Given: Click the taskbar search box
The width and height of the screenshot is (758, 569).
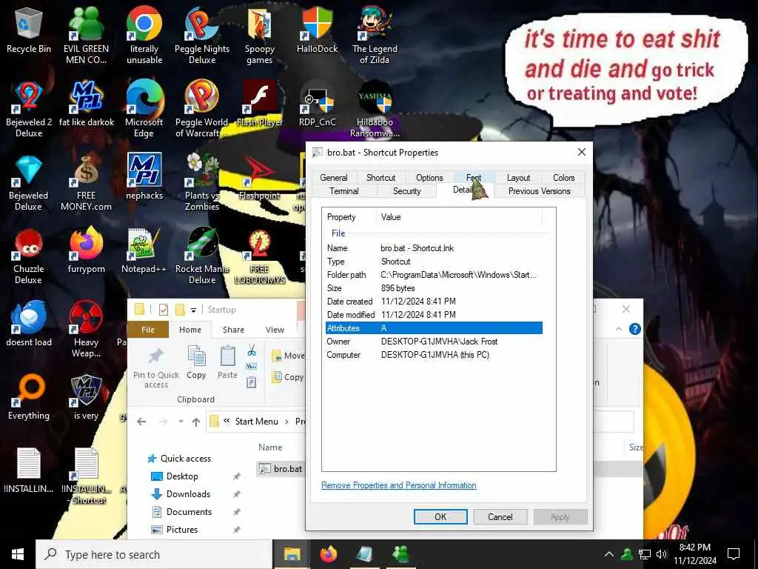Looking at the screenshot, I should (x=154, y=554).
